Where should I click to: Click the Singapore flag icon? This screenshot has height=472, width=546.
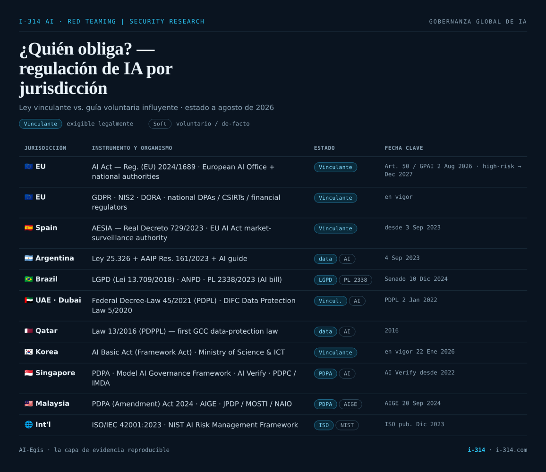point(28,373)
